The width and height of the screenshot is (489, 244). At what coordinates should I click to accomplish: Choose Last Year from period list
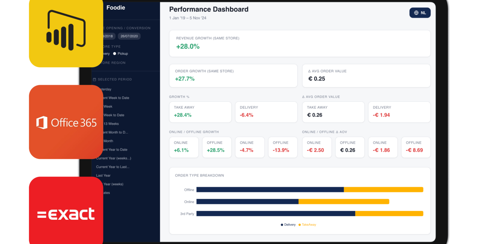pyautogui.click(x=103, y=176)
